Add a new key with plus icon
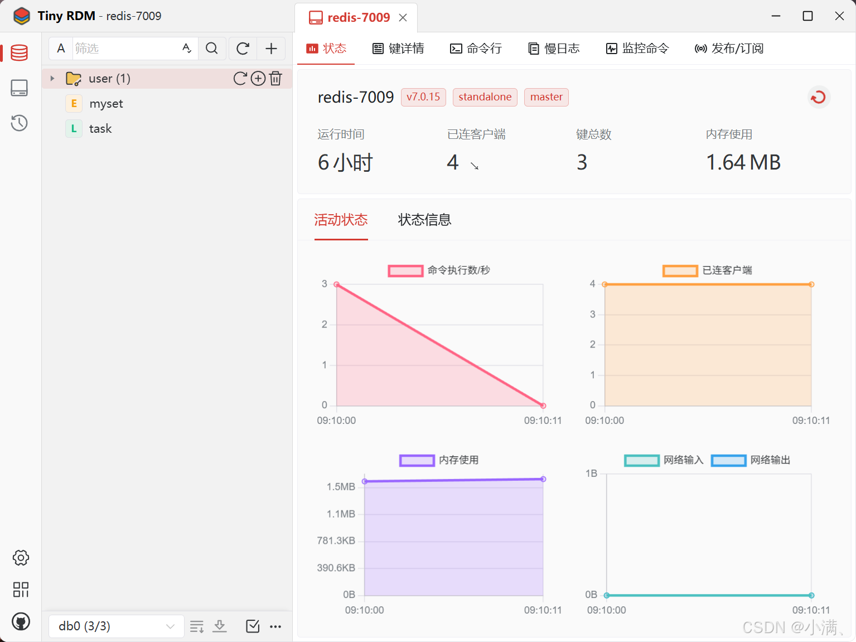856x642 pixels. (272, 49)
